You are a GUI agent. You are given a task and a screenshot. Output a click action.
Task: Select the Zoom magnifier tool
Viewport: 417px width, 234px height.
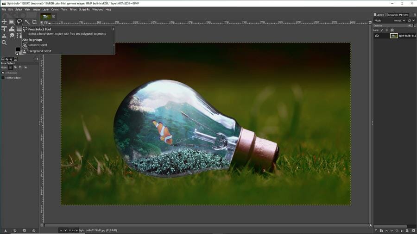pyautogui.click(x=4, y=43)
